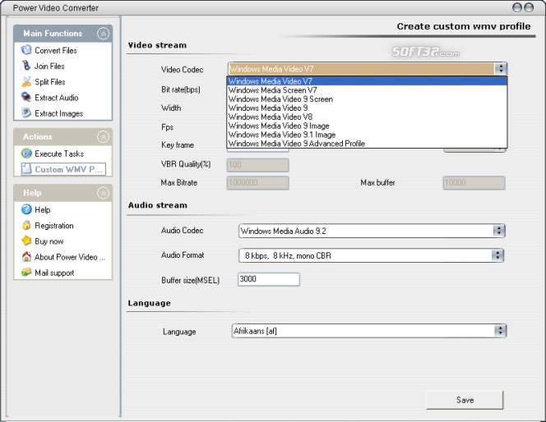This screenshot has width=546, height=422.
Task: Open the Audio Format dropdown
Action: (x=497, y=255)
